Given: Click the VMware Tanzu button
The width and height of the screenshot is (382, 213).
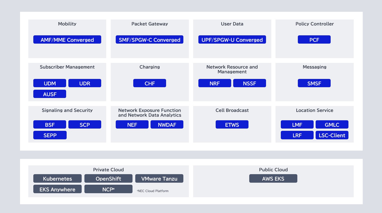Looking at the screenshot, I should (159, 178).
